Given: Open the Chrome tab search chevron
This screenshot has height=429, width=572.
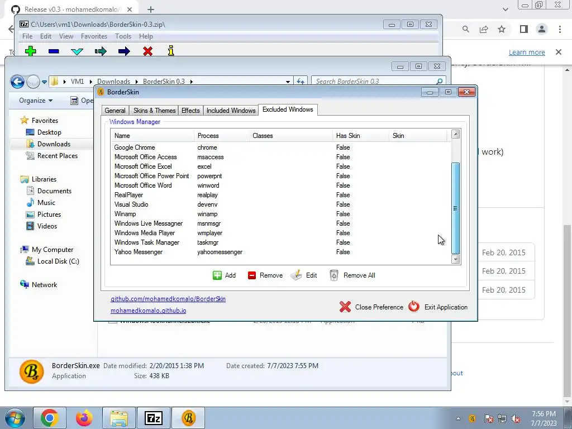Looking at the screenshot, I should coord(505,9).
